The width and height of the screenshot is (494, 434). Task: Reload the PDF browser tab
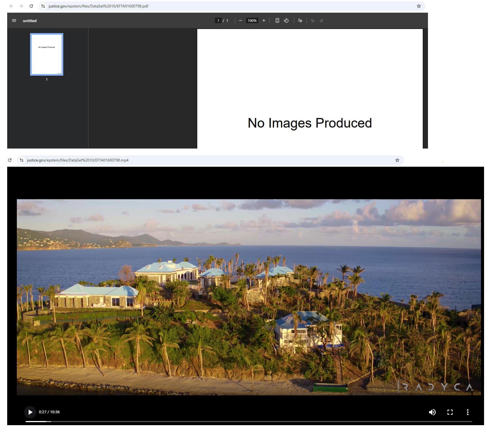[x=31, y=6]
